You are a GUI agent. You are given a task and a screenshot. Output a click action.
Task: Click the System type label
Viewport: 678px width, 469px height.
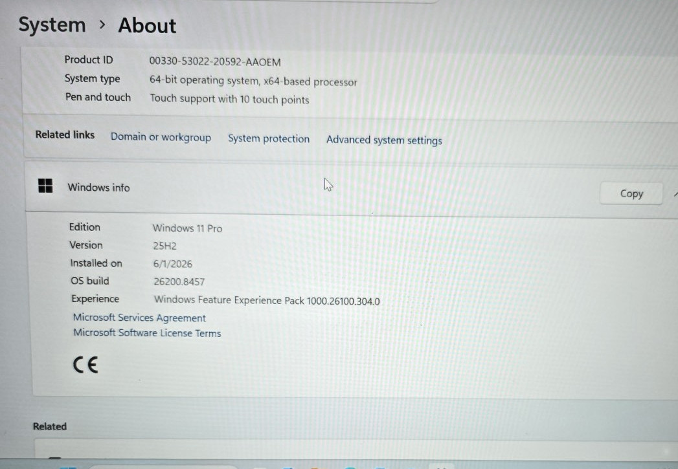(93, 79)
